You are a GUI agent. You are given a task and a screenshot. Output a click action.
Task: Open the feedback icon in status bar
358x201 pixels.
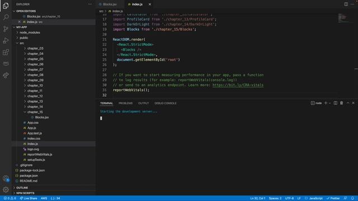346,198
